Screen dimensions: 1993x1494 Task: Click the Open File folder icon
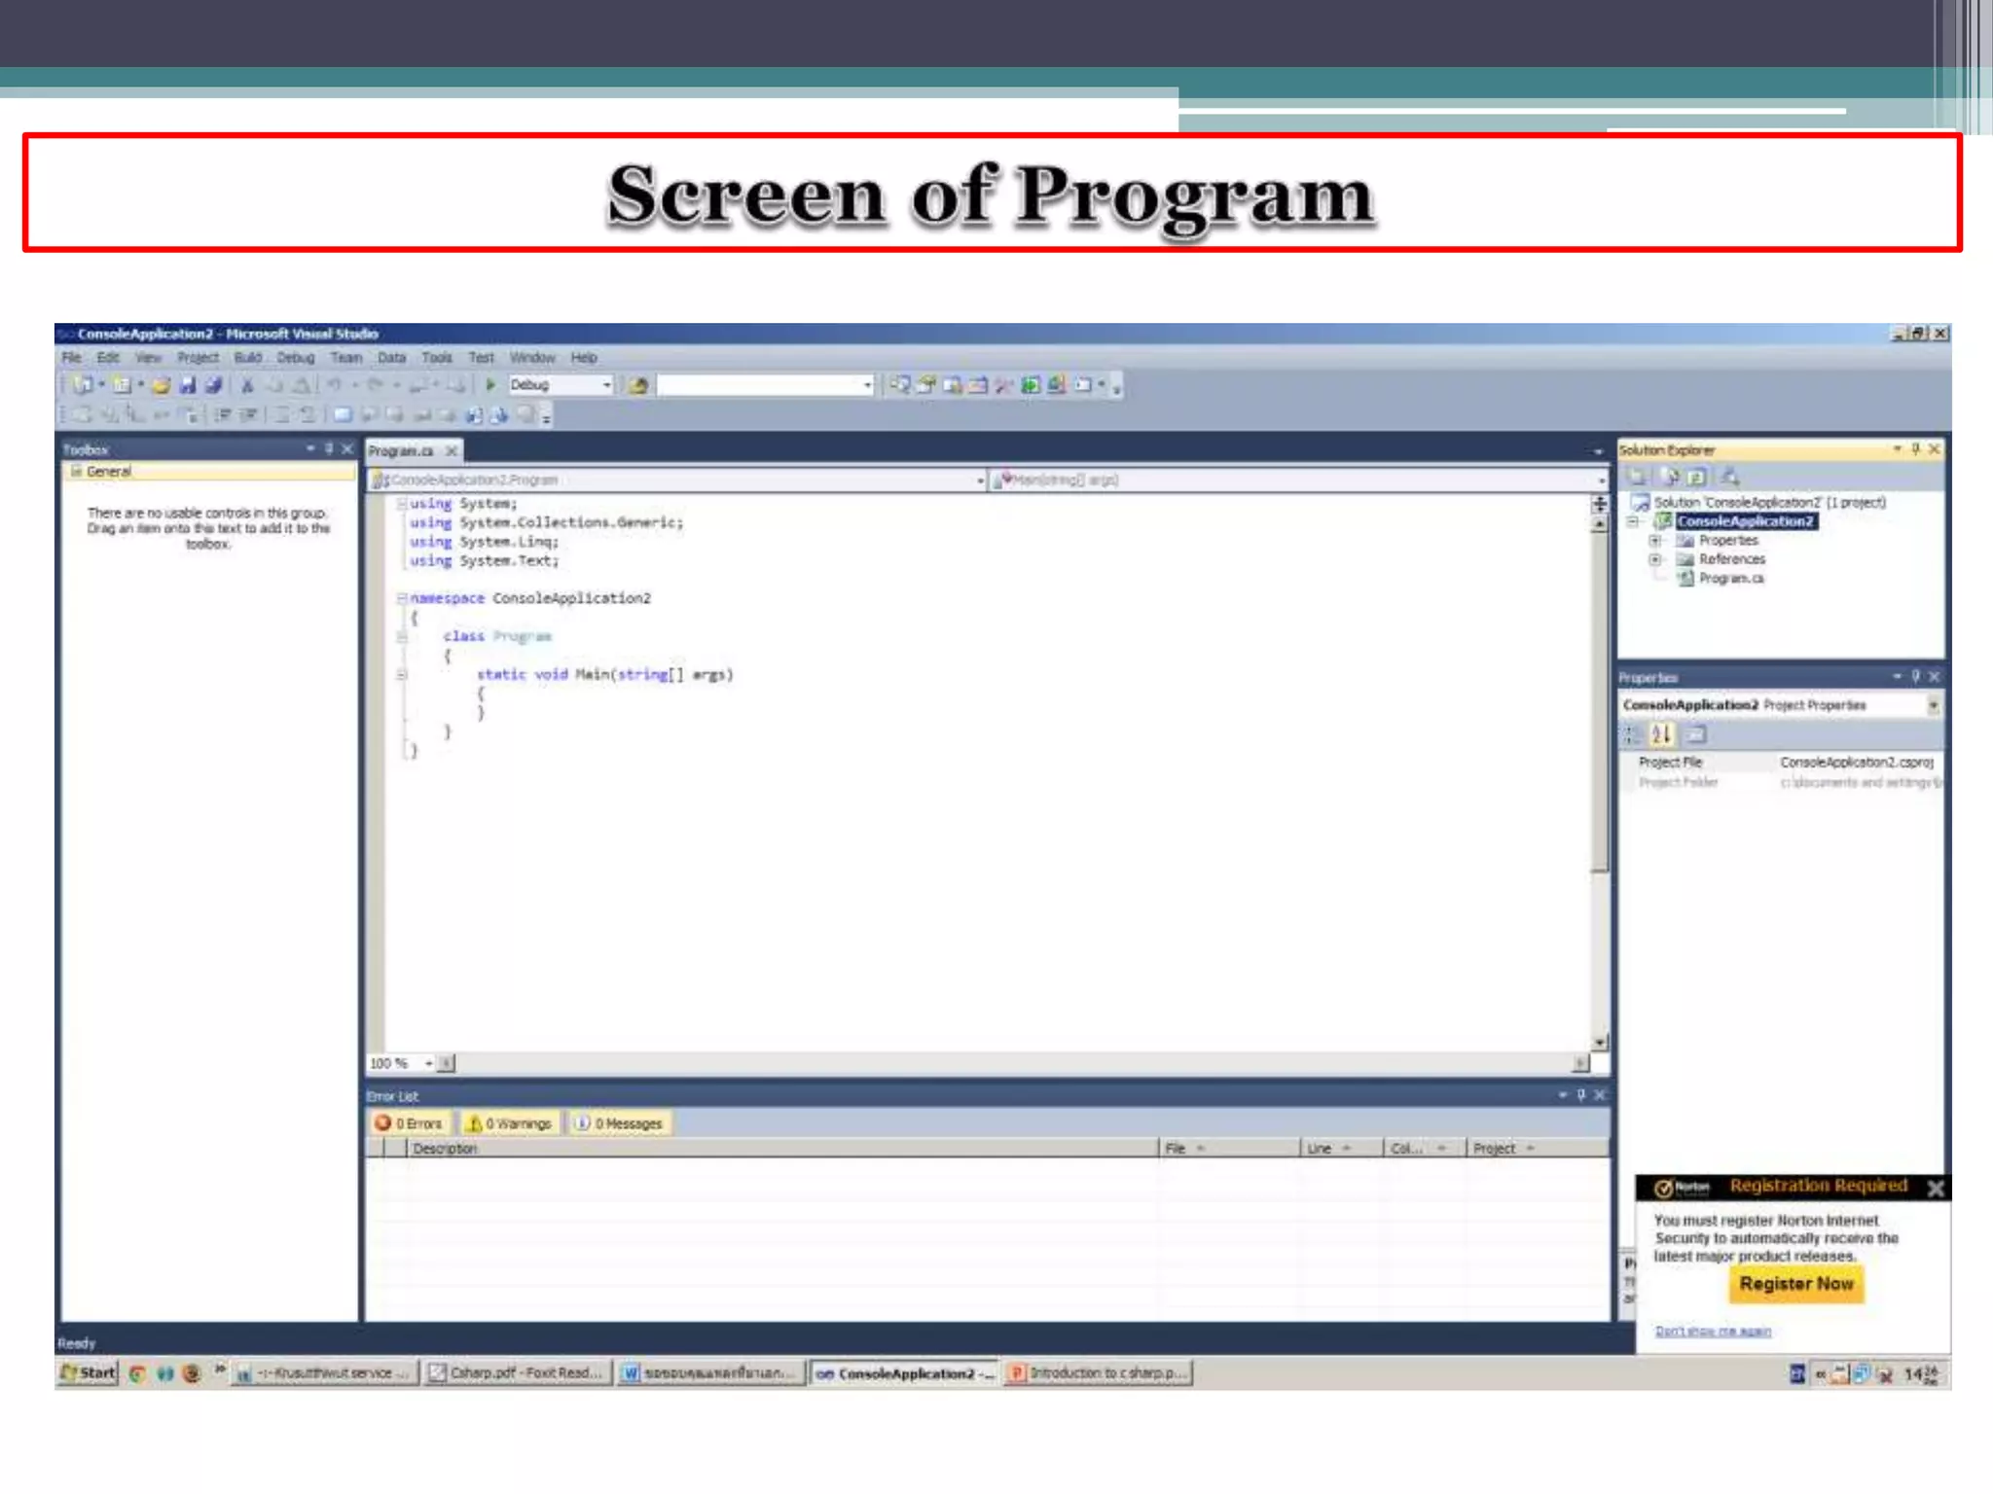pyautogui.click(x=162, y=385)
